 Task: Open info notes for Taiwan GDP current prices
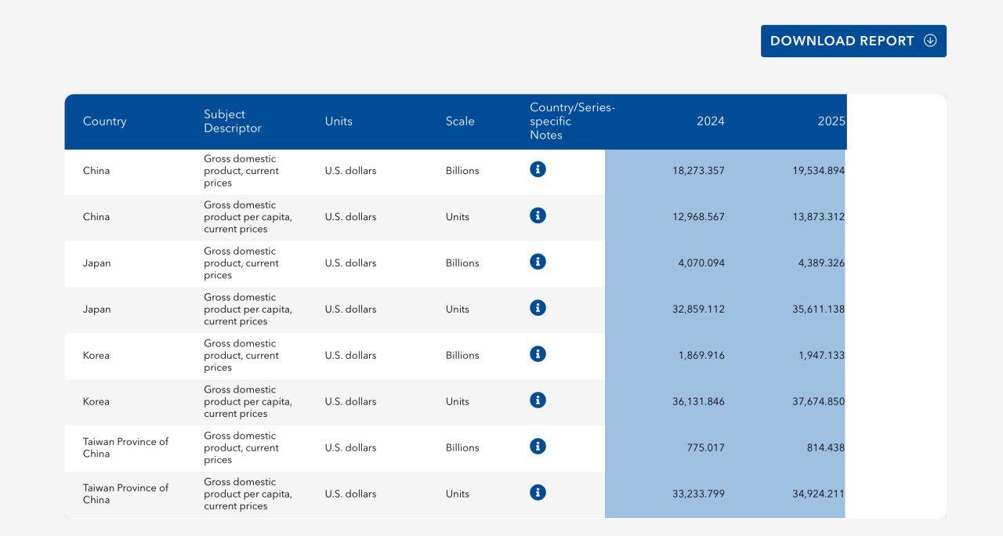point(538,447)
